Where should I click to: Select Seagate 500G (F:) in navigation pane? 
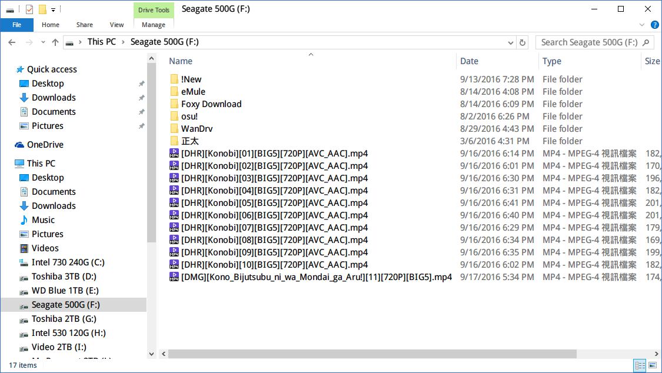tap(74, 305)
